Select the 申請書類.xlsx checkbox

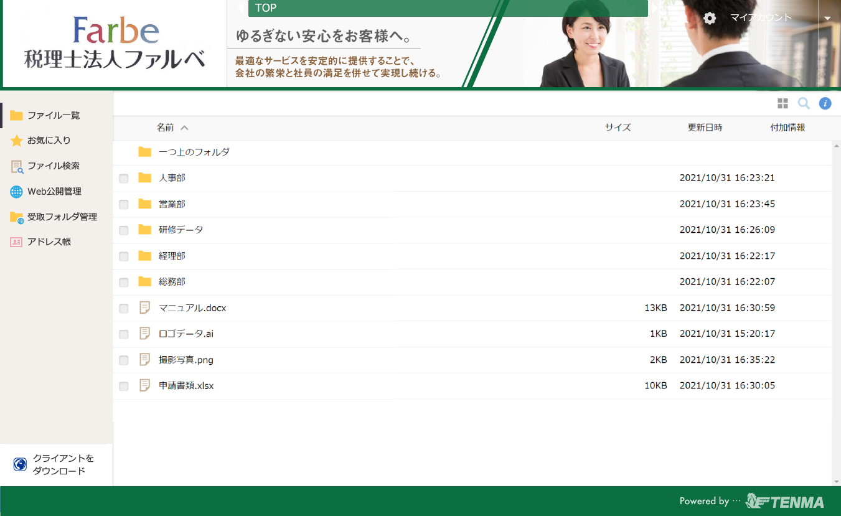pos(124,387)
